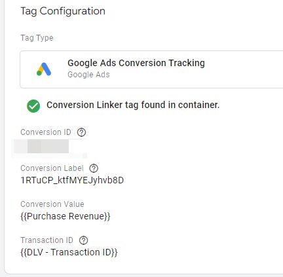Click the Tag Configuration heading
The width and height of the screenshot is (283, 277).
point(63,11)
